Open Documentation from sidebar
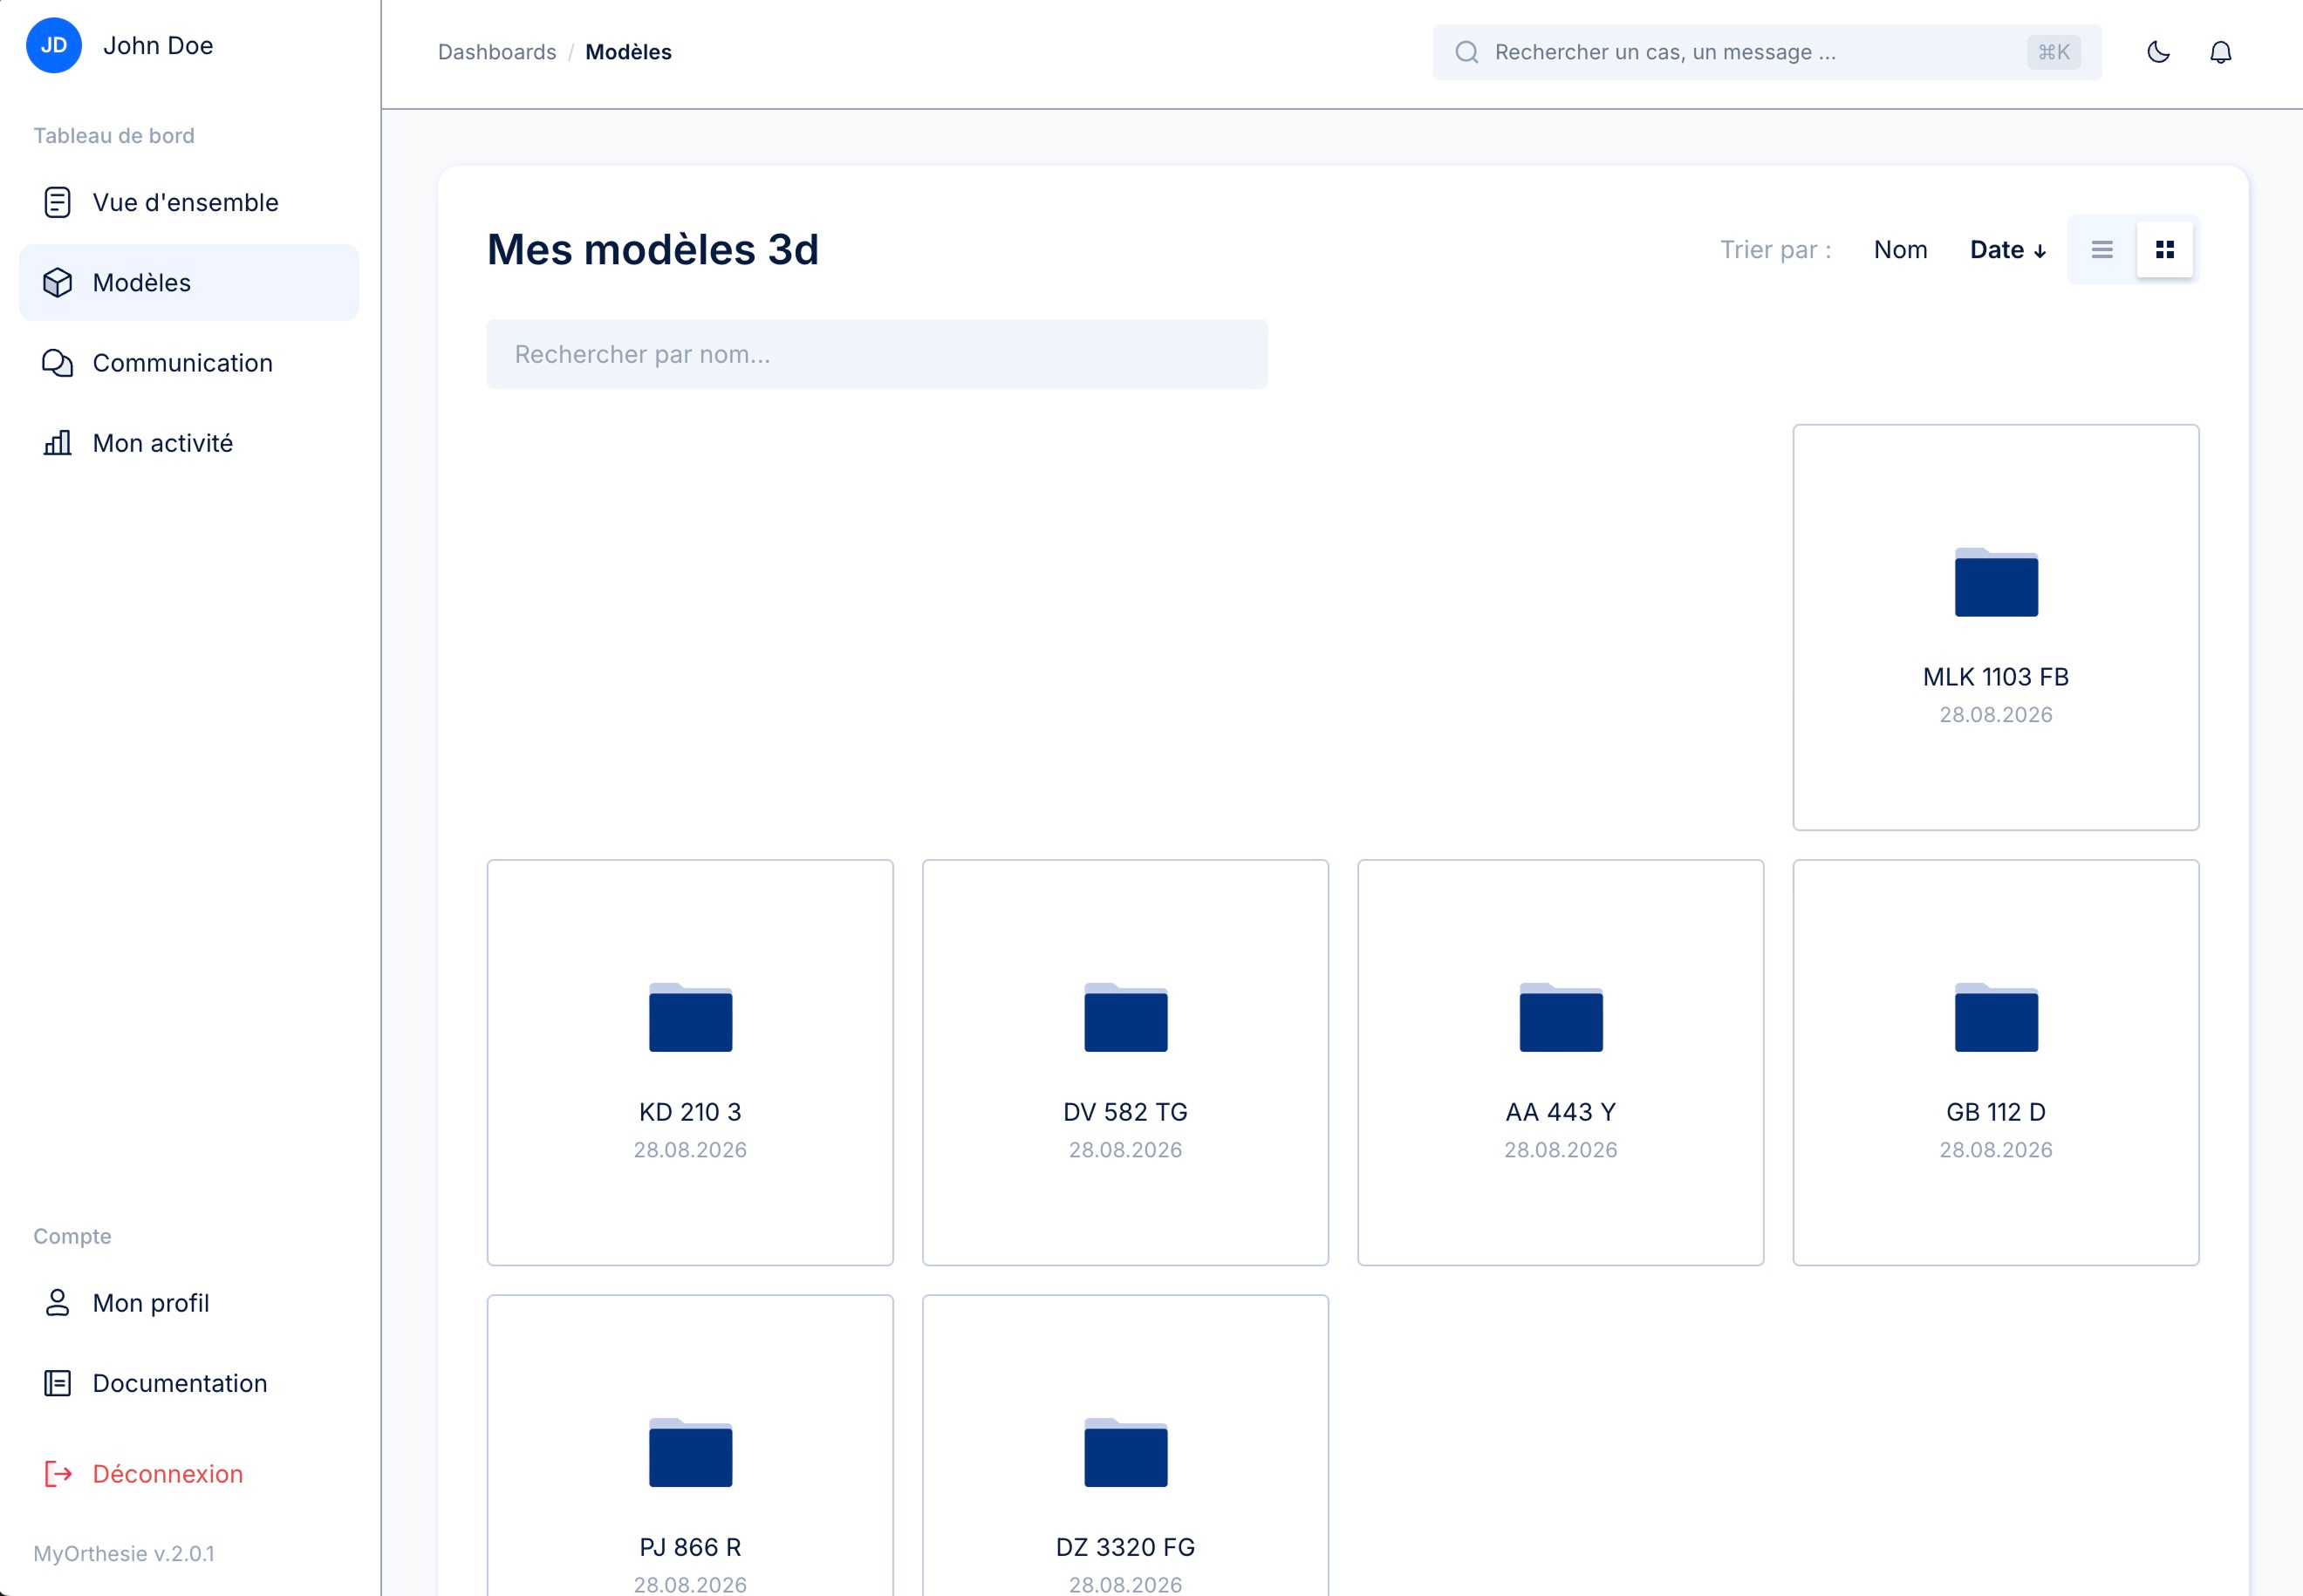Viewport: 2303px width, 1596px height. click(189, 1383)
